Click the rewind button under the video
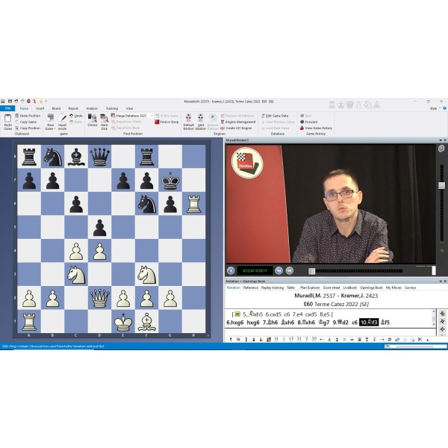The height and width of the screenshot is (448, 448). click(x=279, y=270)
